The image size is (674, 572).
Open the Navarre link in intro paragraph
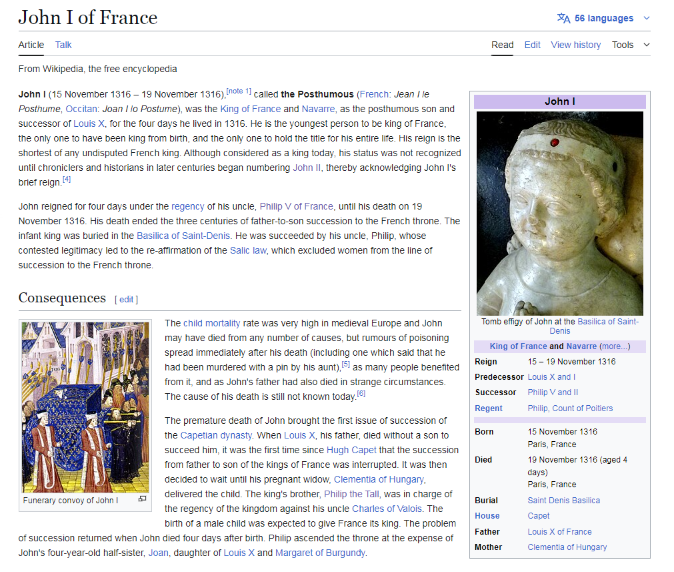pyautogui.click(x=317, y=109)
